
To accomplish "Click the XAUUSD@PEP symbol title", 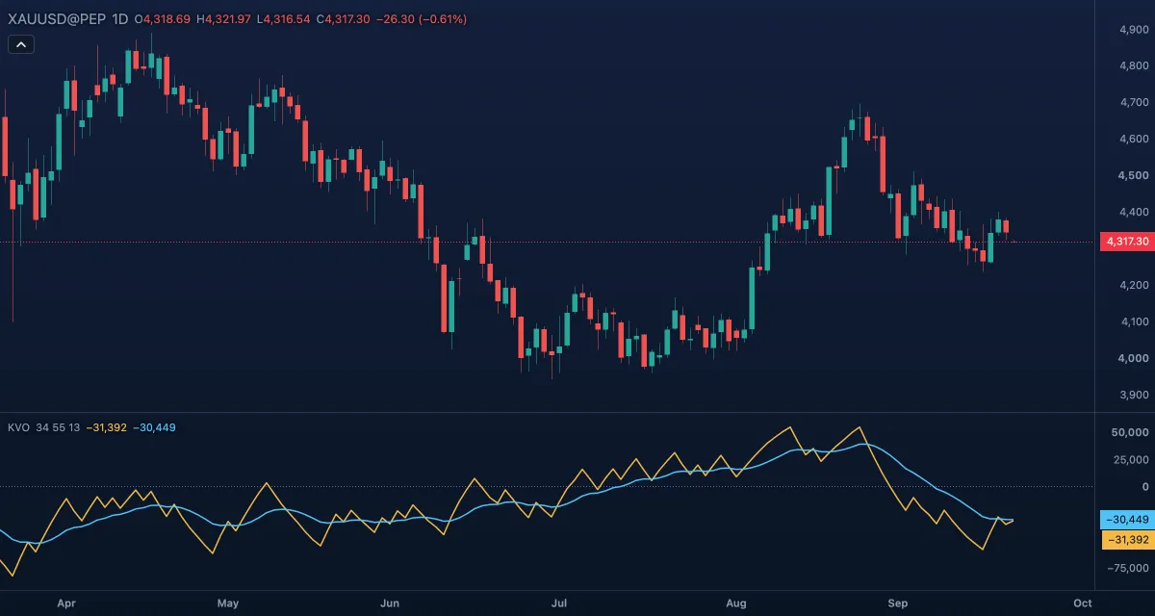I will (x=56, y=19).
